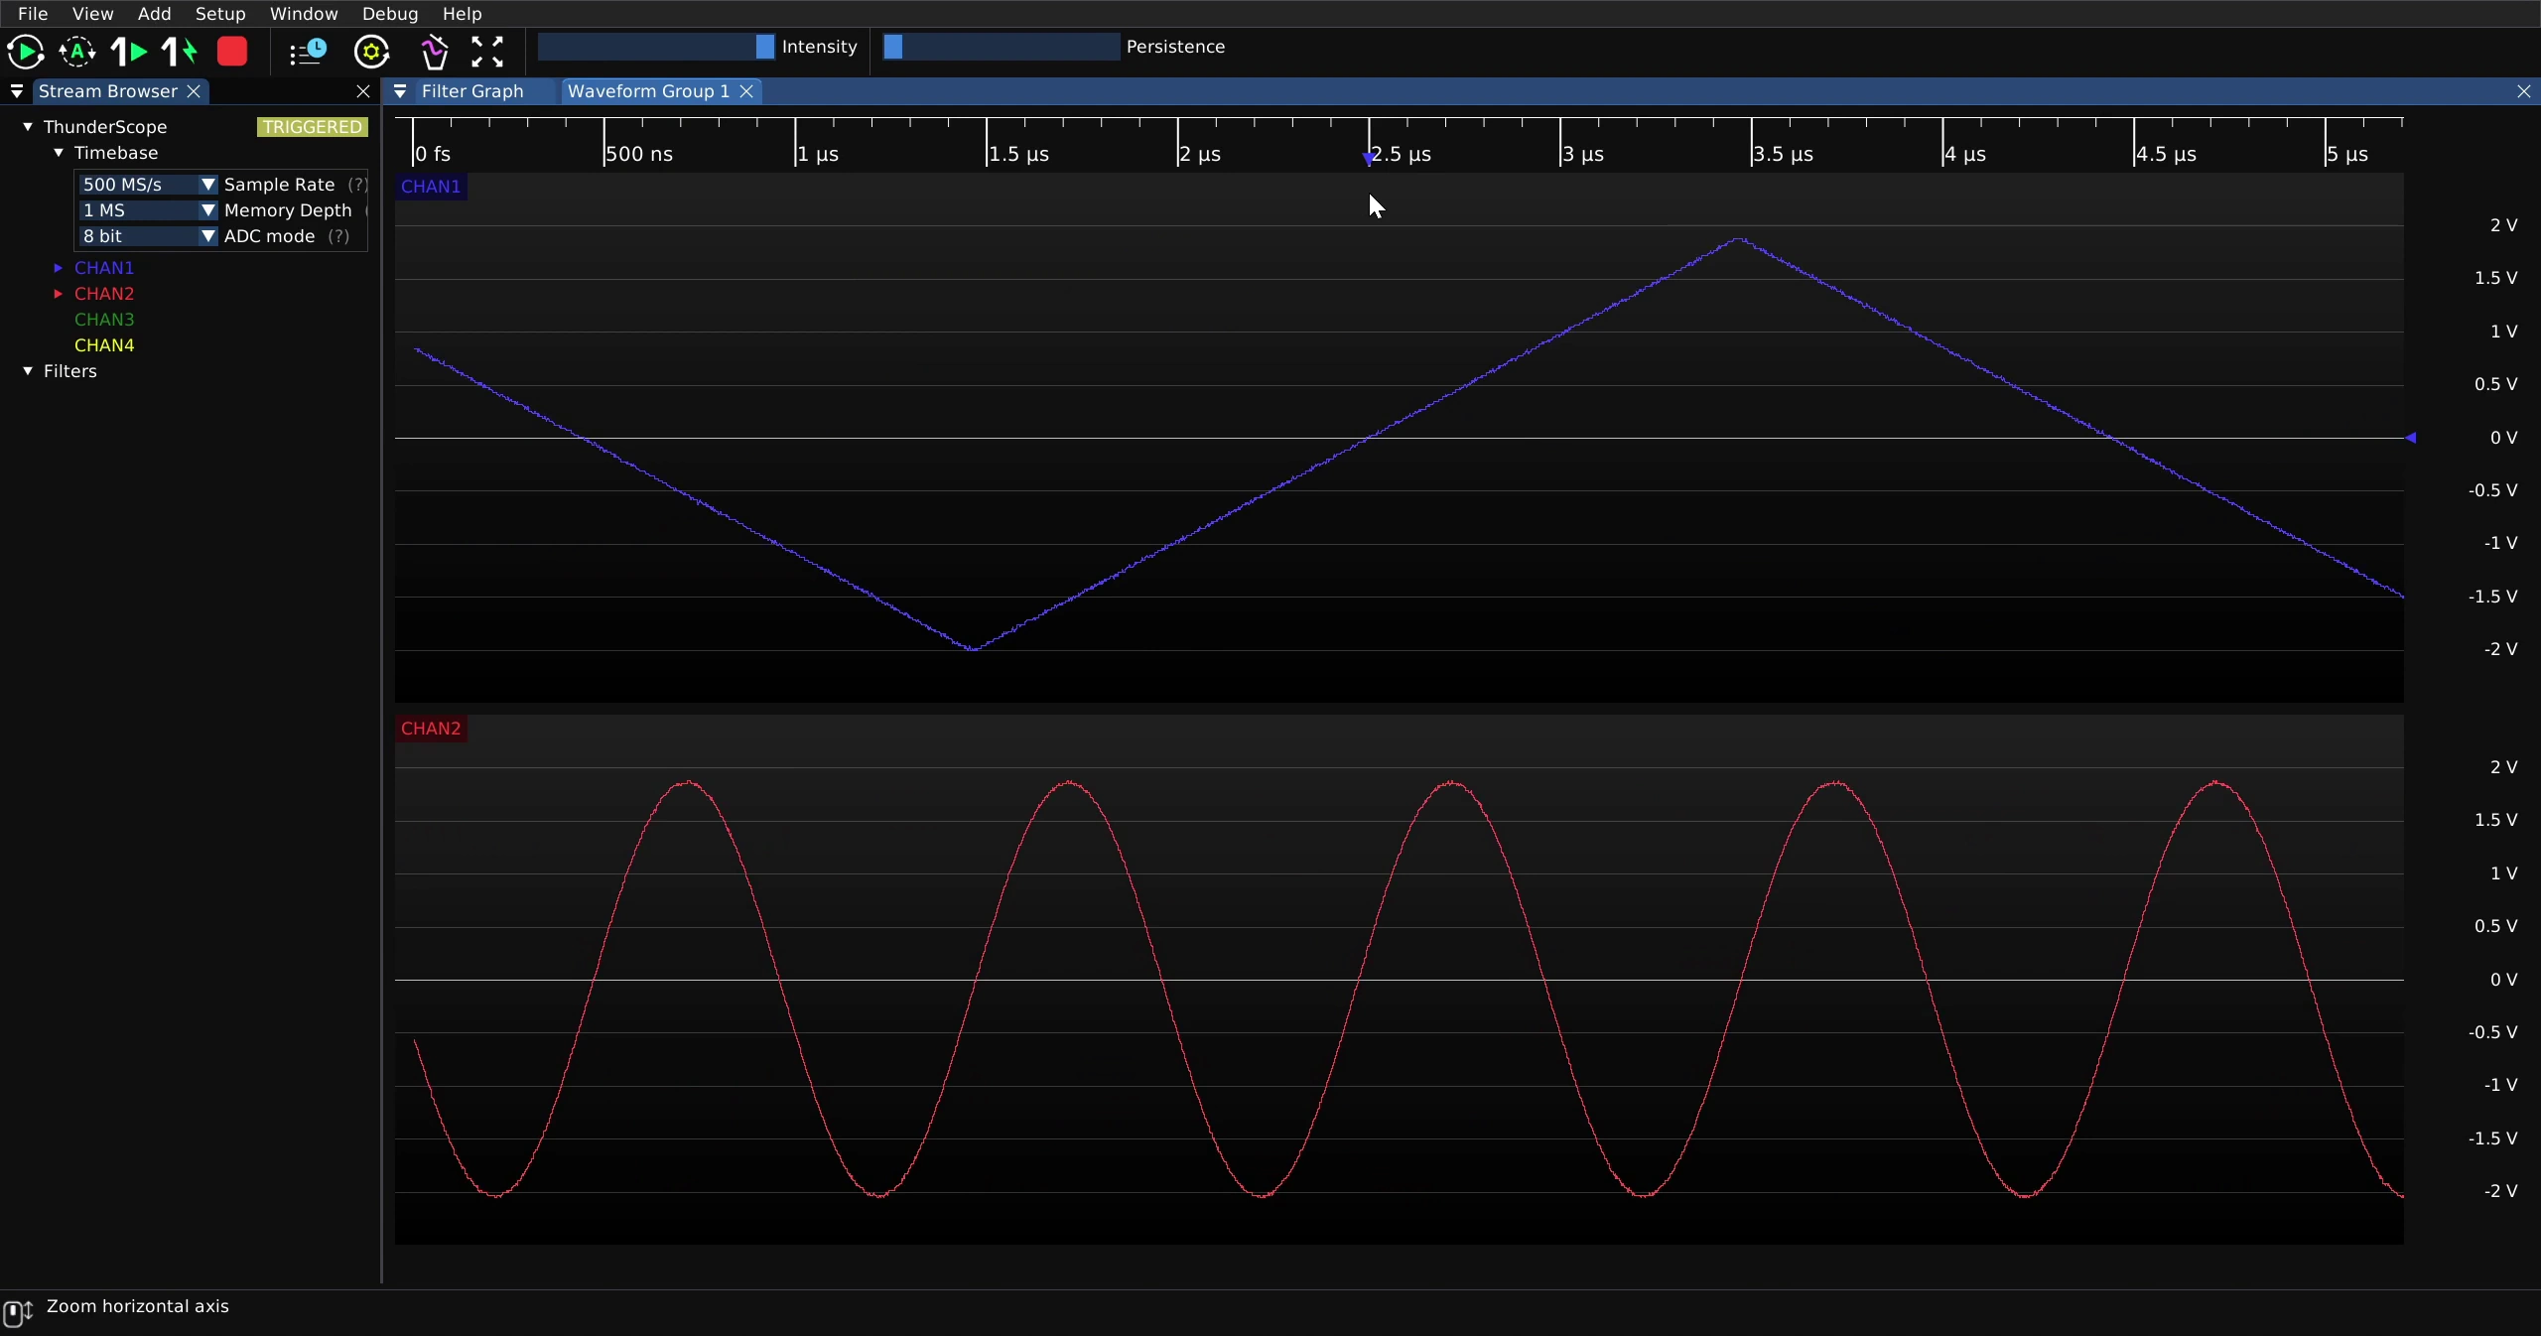The width and height of the screenshot is (2541, 1336).
Task: Arm a single trigger acquisition
Action: (129, 52)
